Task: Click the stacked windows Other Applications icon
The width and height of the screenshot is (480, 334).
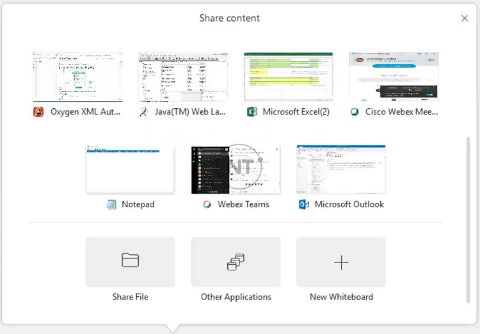Action: coord(236,262)
